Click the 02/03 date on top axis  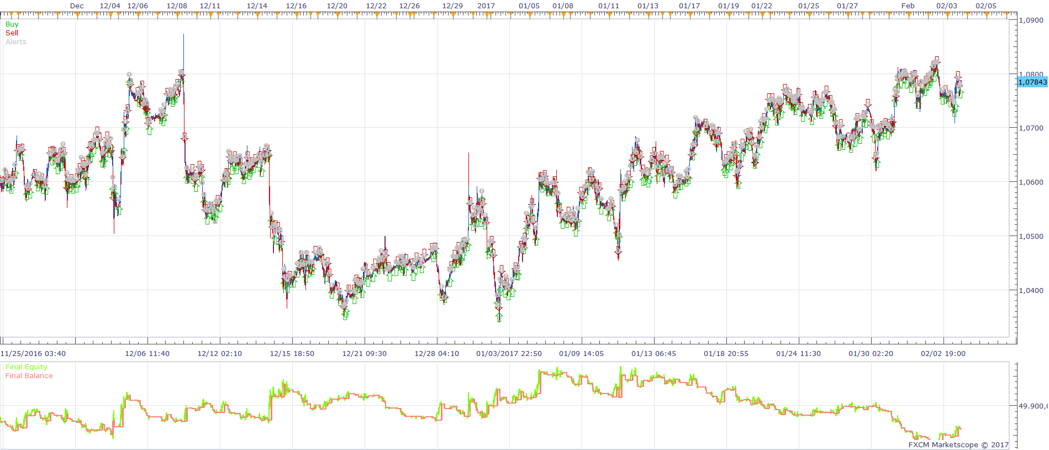(947, 6)
